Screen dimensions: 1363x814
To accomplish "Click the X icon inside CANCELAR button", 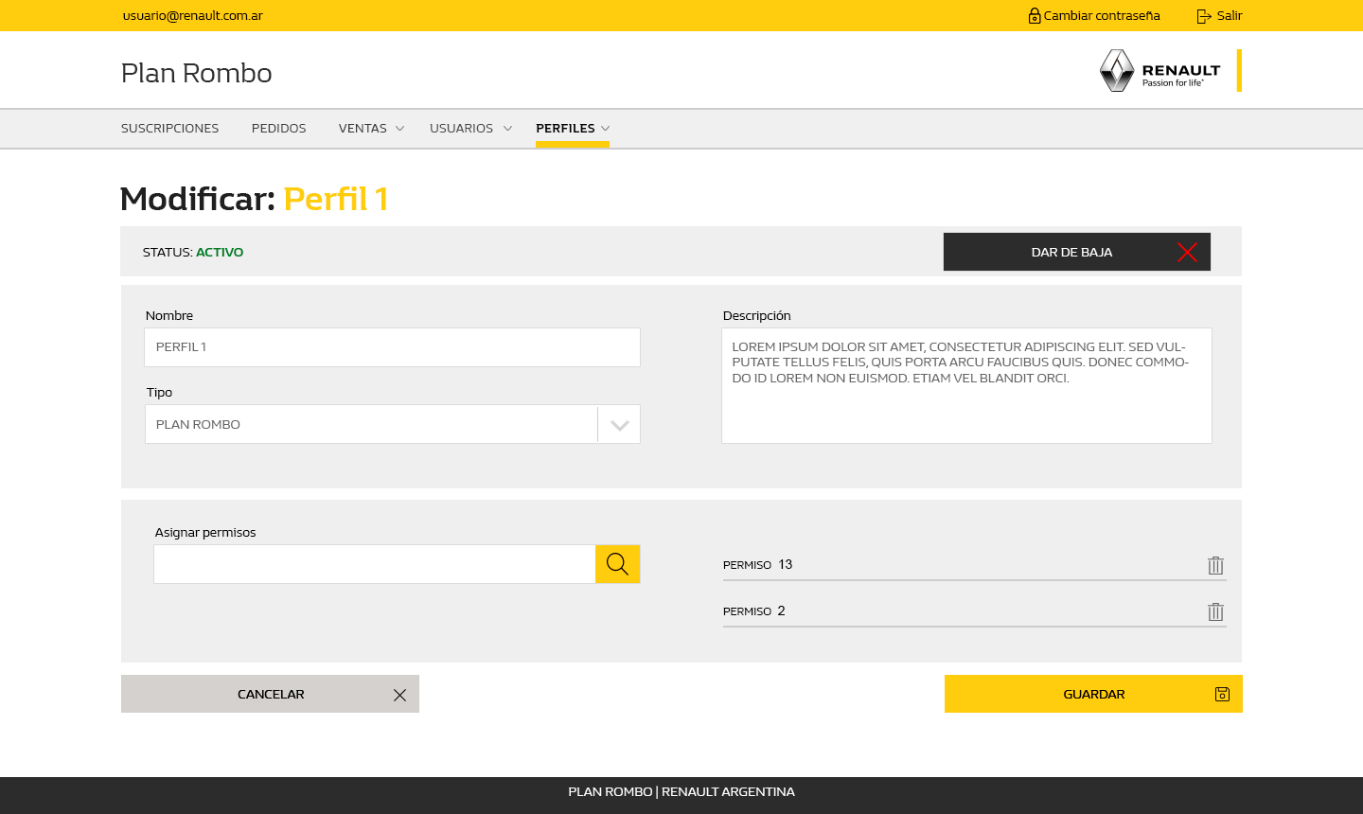I will 398,694.
